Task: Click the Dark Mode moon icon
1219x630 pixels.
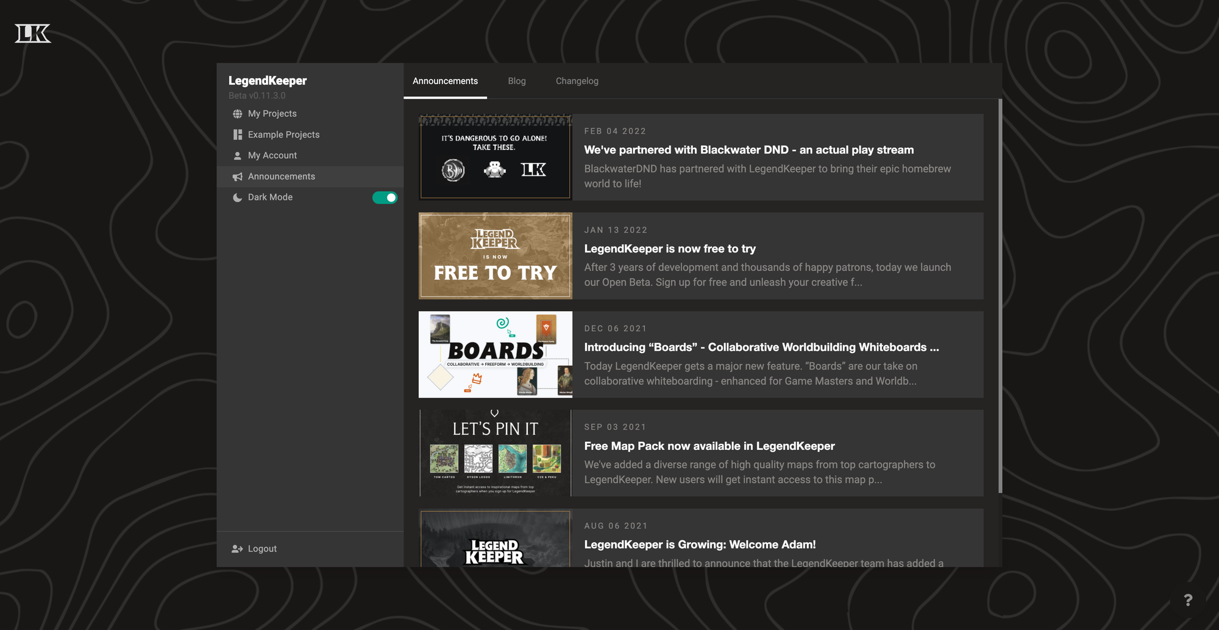Action: coord(237,197)
